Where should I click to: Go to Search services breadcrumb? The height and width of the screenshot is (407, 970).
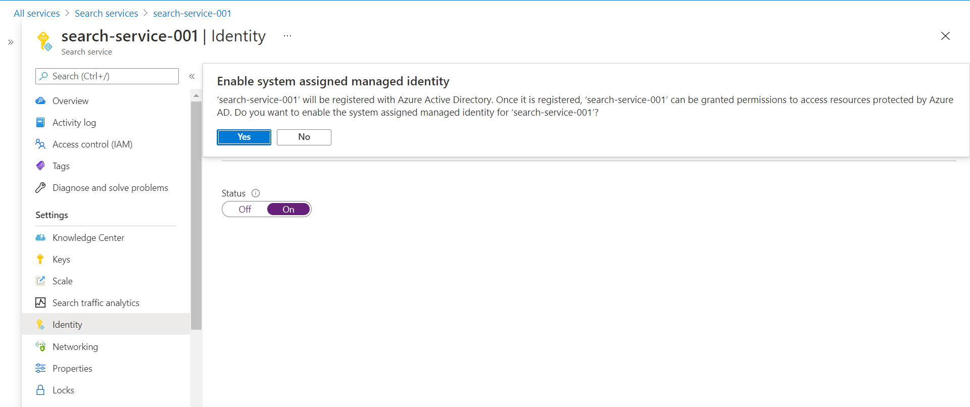pos(107,13)
